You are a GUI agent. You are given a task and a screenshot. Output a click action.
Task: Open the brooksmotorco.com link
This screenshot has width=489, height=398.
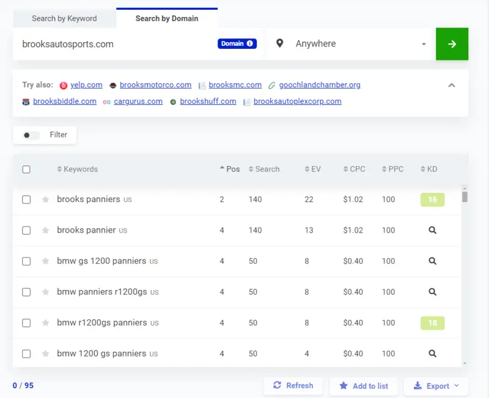click(x=156, y=85)
